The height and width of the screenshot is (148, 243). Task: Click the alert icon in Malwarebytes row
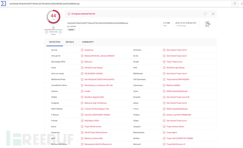click(164, 132)
